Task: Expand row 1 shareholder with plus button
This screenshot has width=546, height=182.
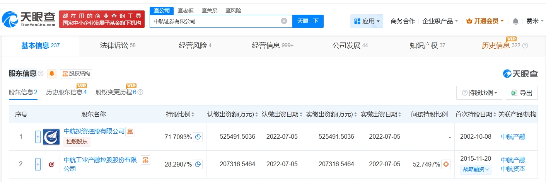Action: (x=38, y=137)
